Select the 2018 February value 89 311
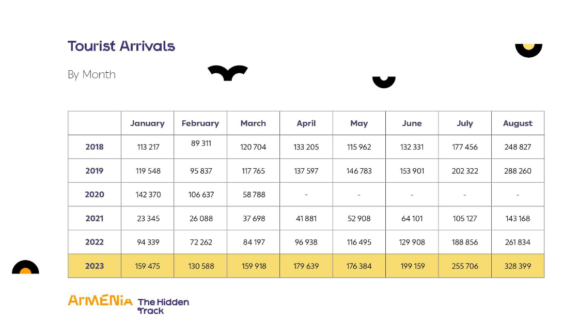Viewport: 579px width, 323px height. click(x=201, y=143)
